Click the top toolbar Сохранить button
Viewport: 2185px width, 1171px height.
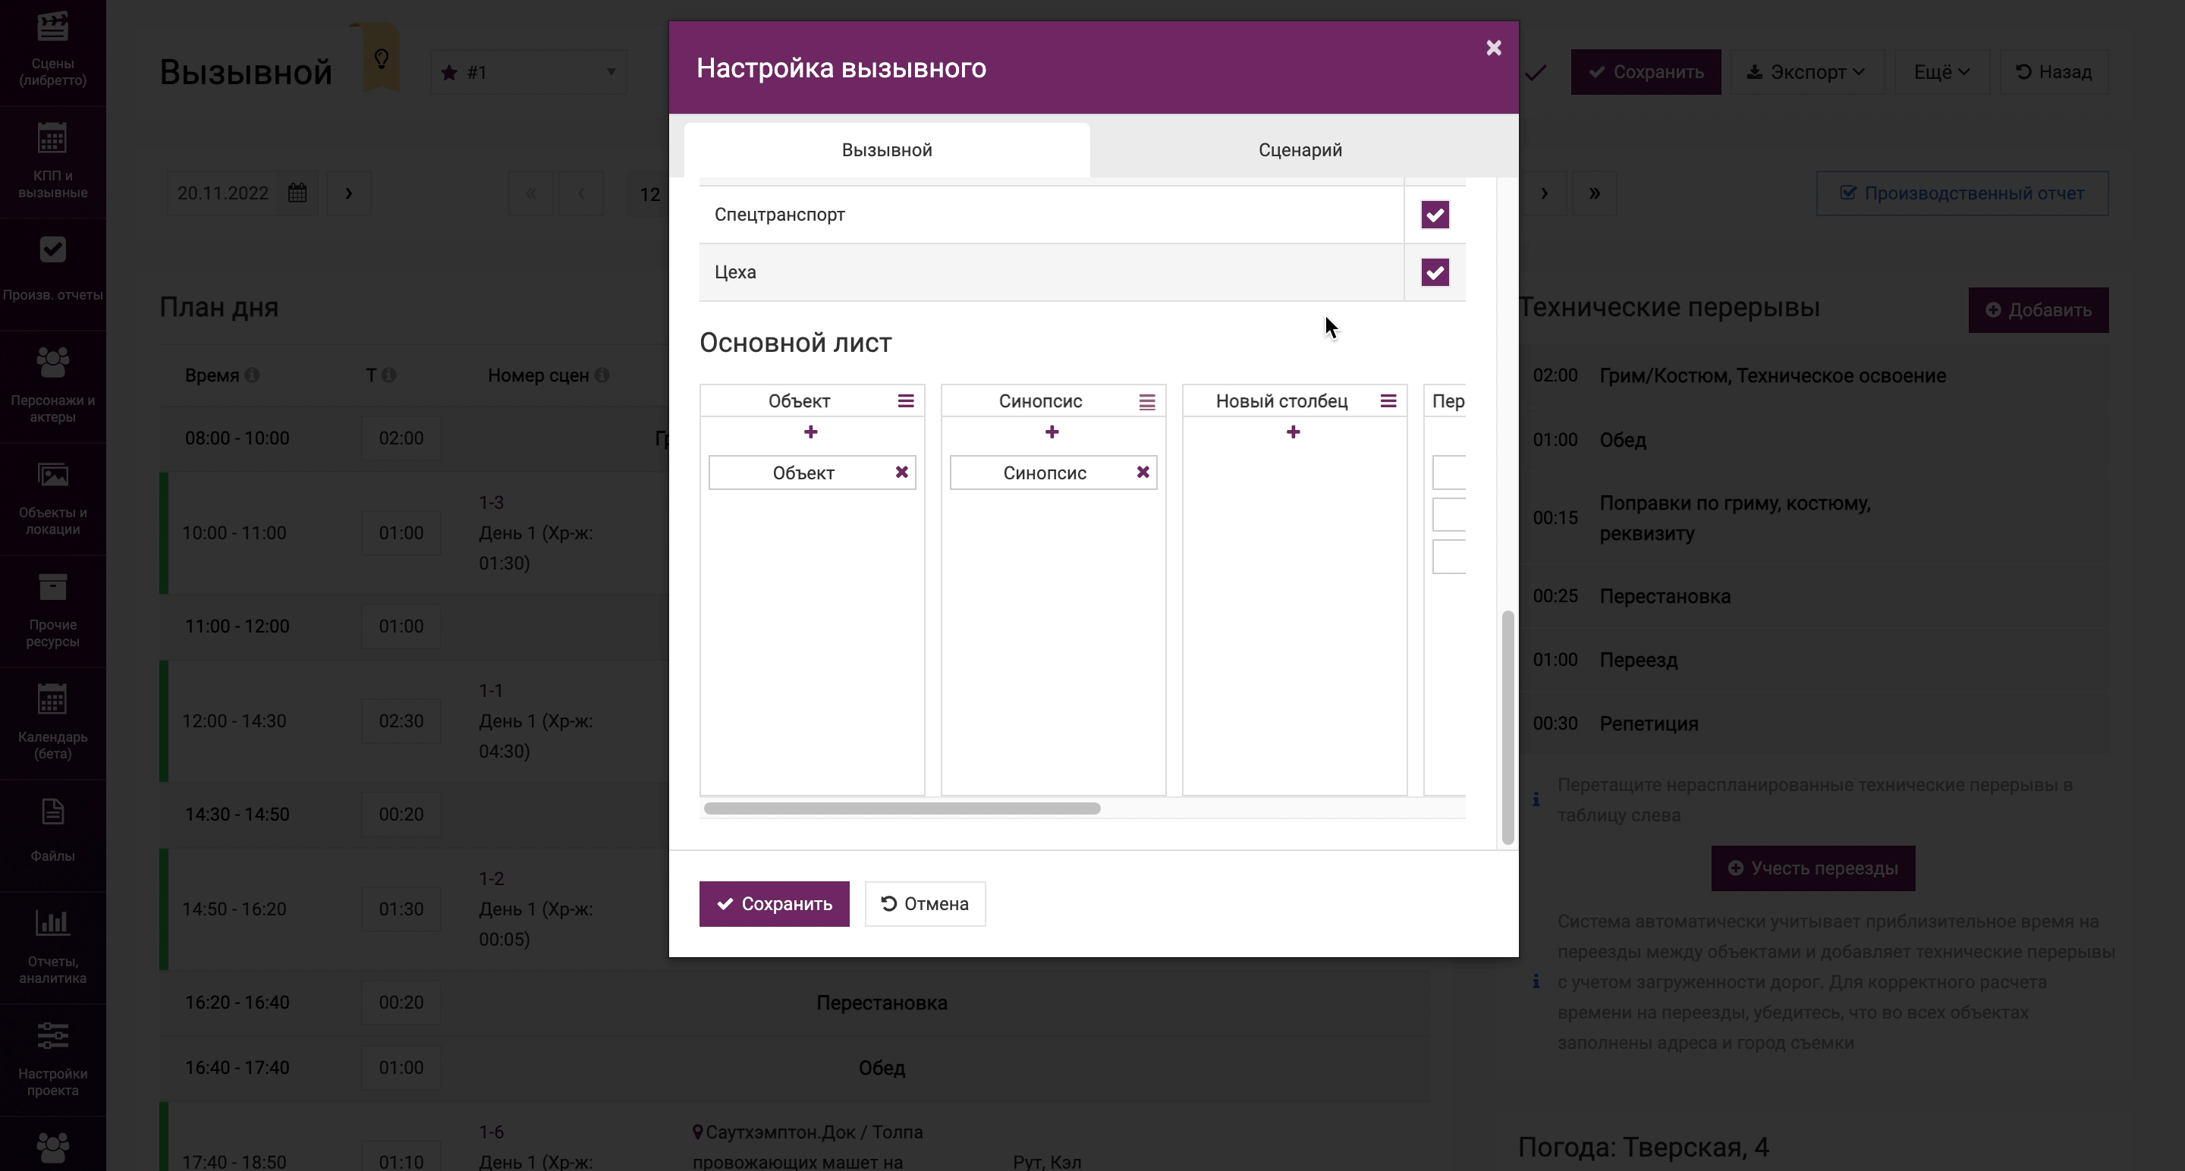[x=1646, y=72]
